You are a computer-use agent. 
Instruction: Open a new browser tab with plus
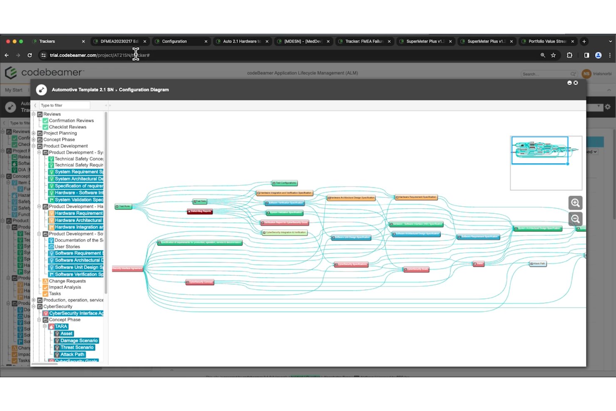click(584, 41)
